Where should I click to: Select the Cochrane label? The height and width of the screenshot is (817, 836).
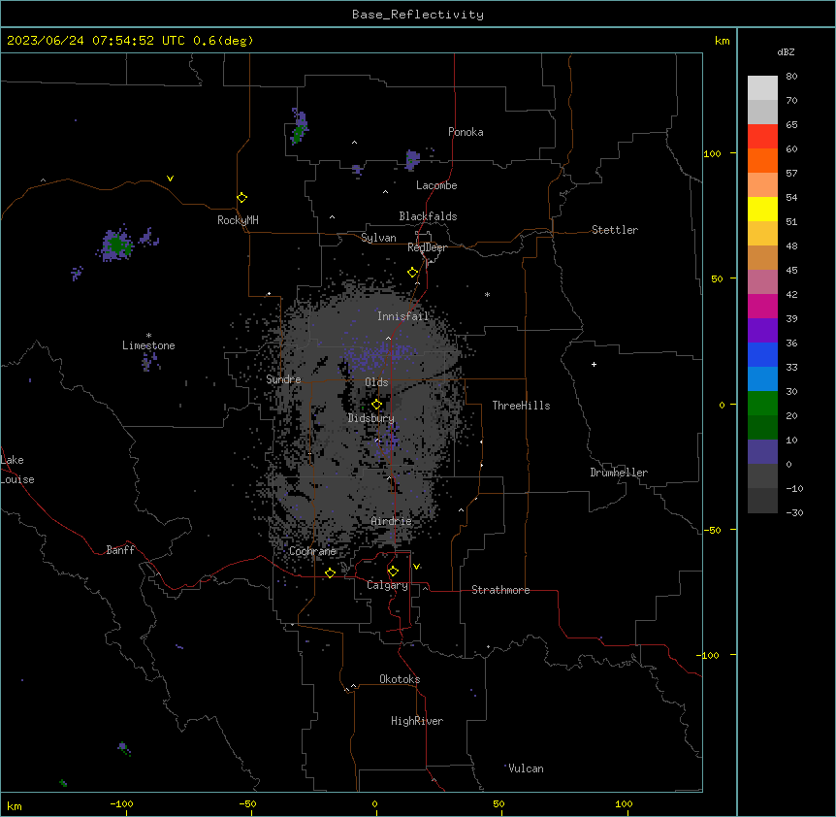point(312,551)
